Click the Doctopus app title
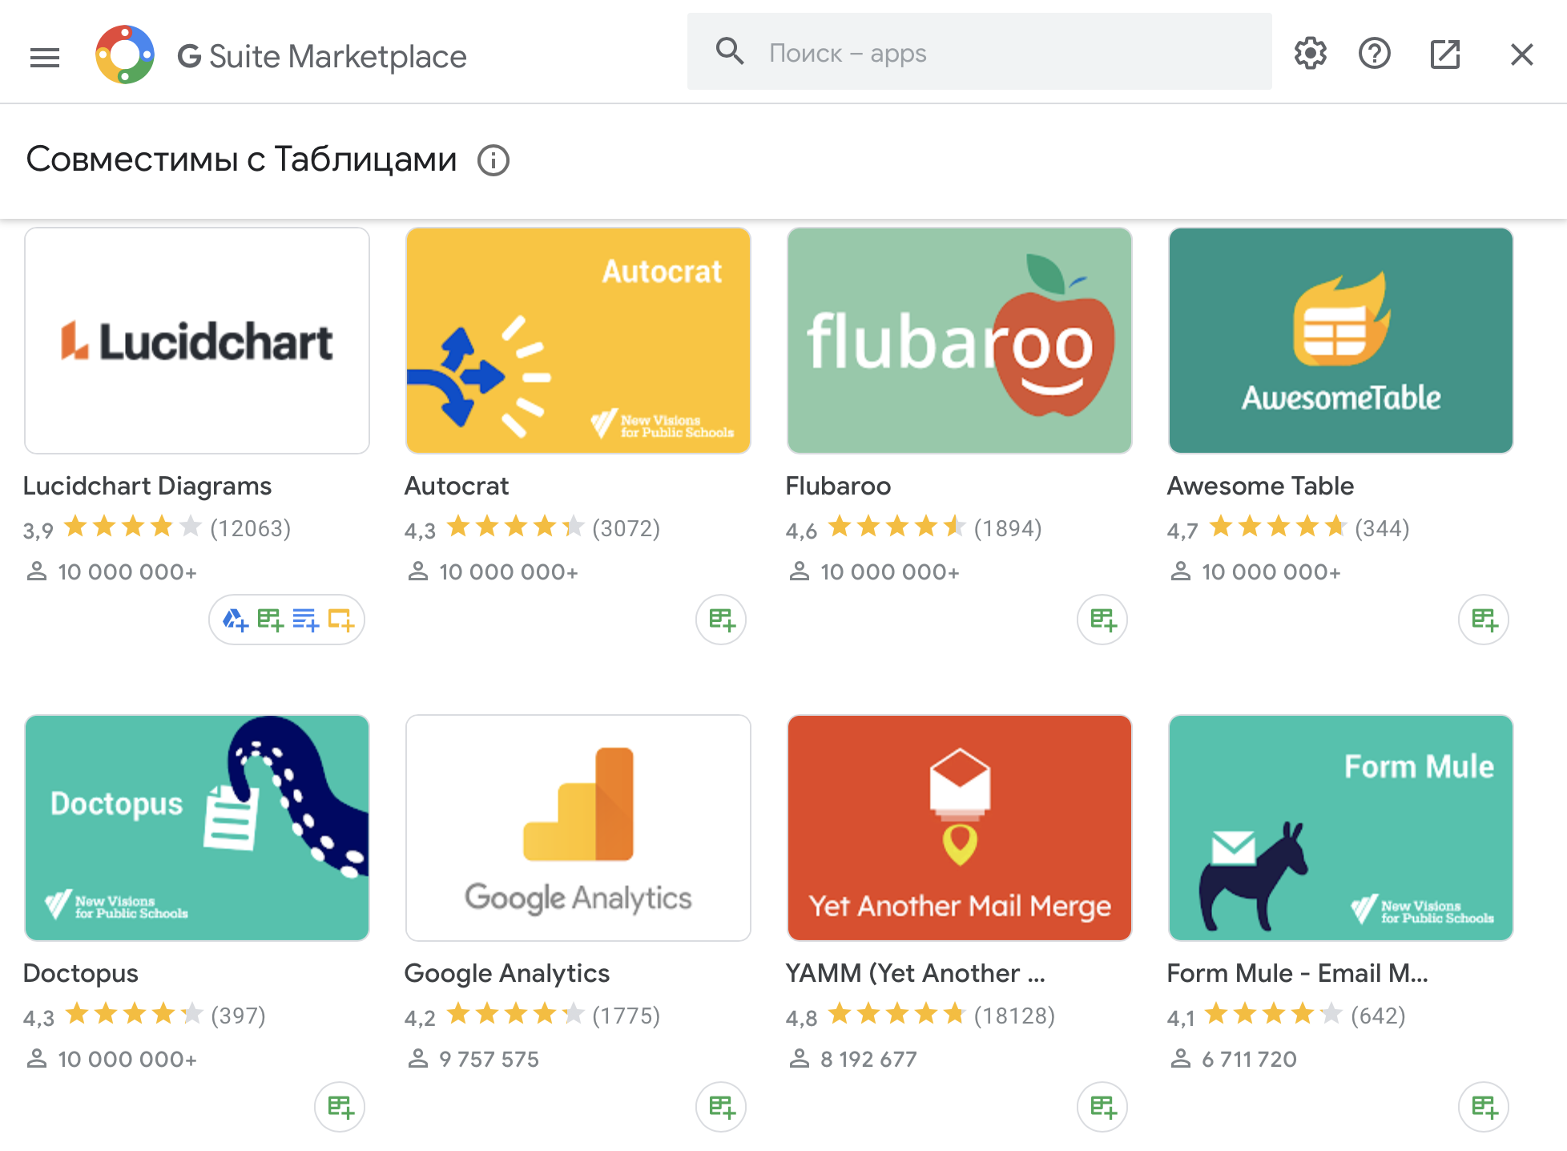 pyautogui.click(x=81, y=973)
